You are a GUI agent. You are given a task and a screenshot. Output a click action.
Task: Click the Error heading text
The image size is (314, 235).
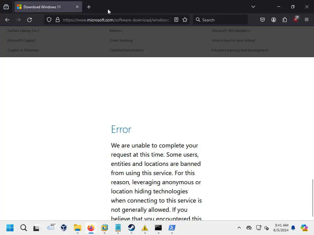click(121, 129)
